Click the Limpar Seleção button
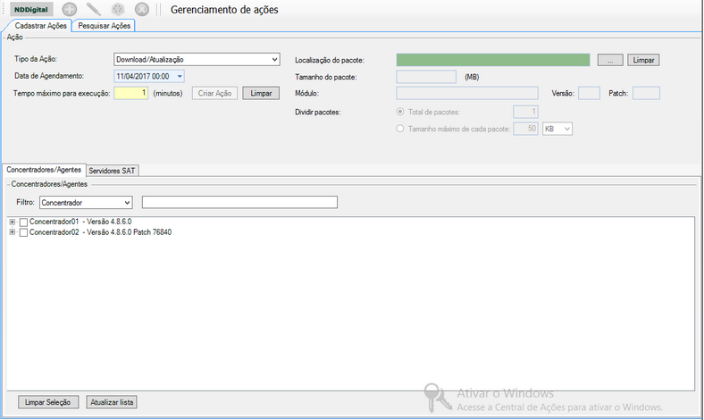 click(x=48, y=402)
